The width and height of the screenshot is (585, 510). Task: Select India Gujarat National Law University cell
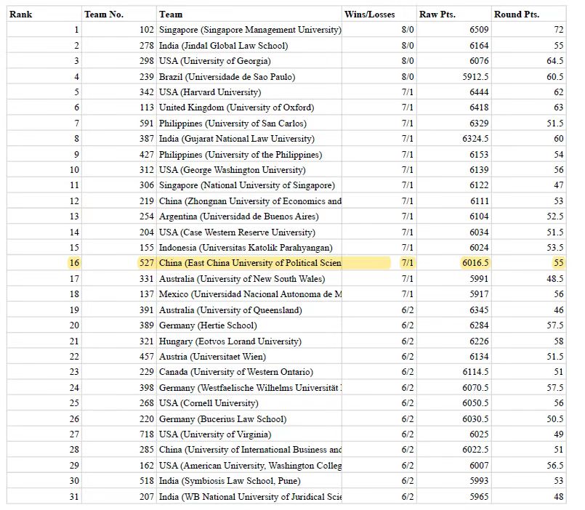tap(249, 139)
